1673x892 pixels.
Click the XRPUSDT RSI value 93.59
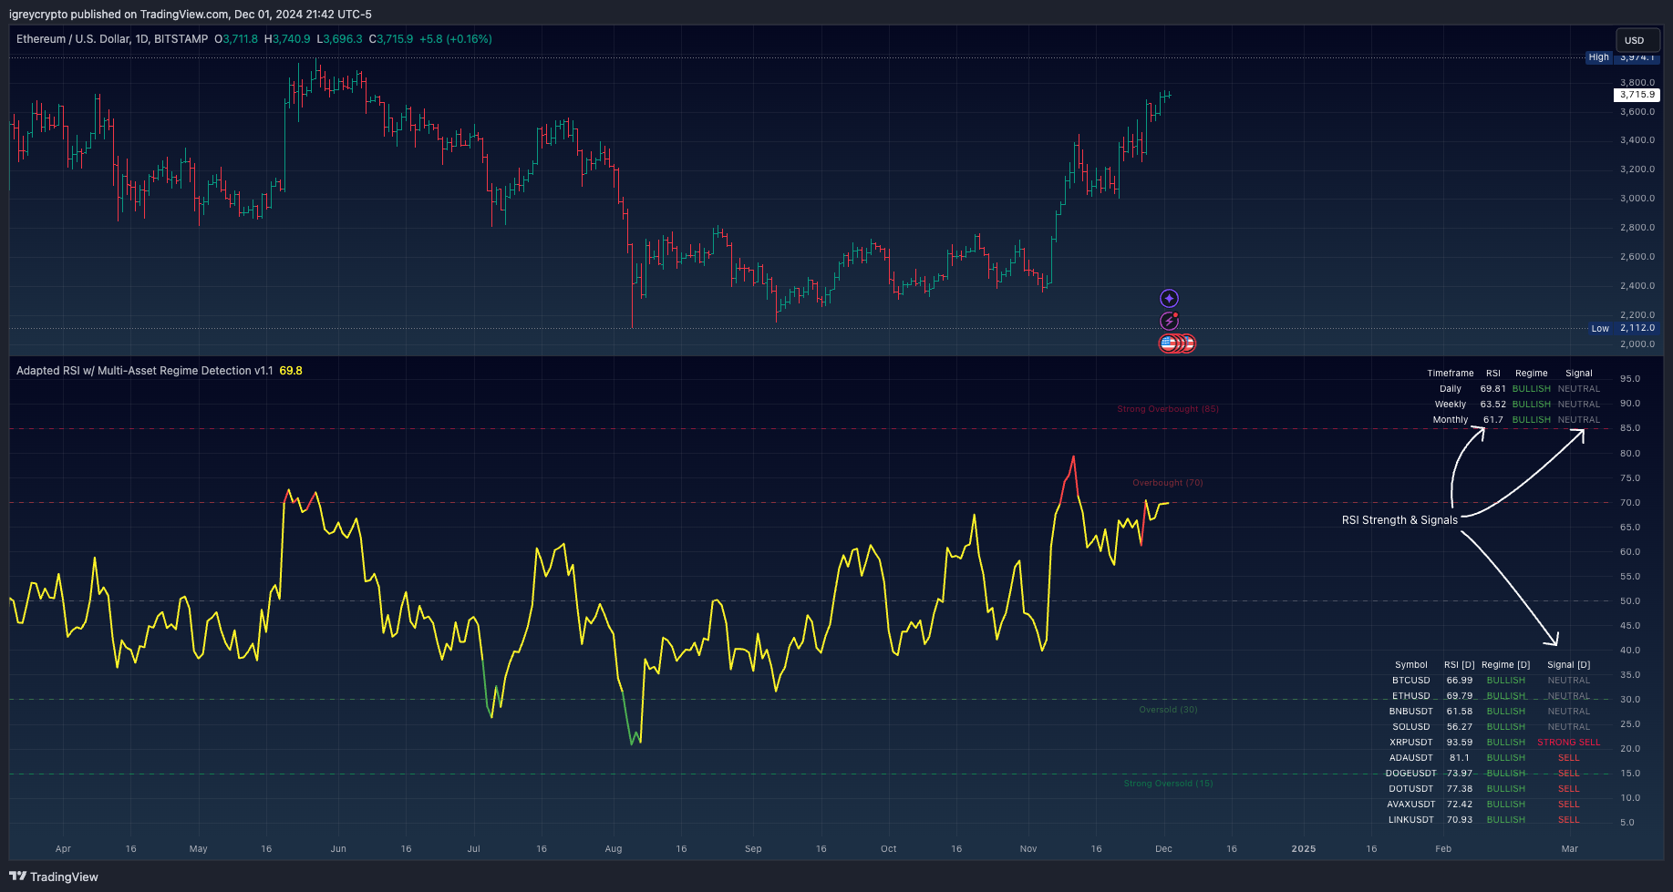pyautogui.click(x=1460, y=743)
